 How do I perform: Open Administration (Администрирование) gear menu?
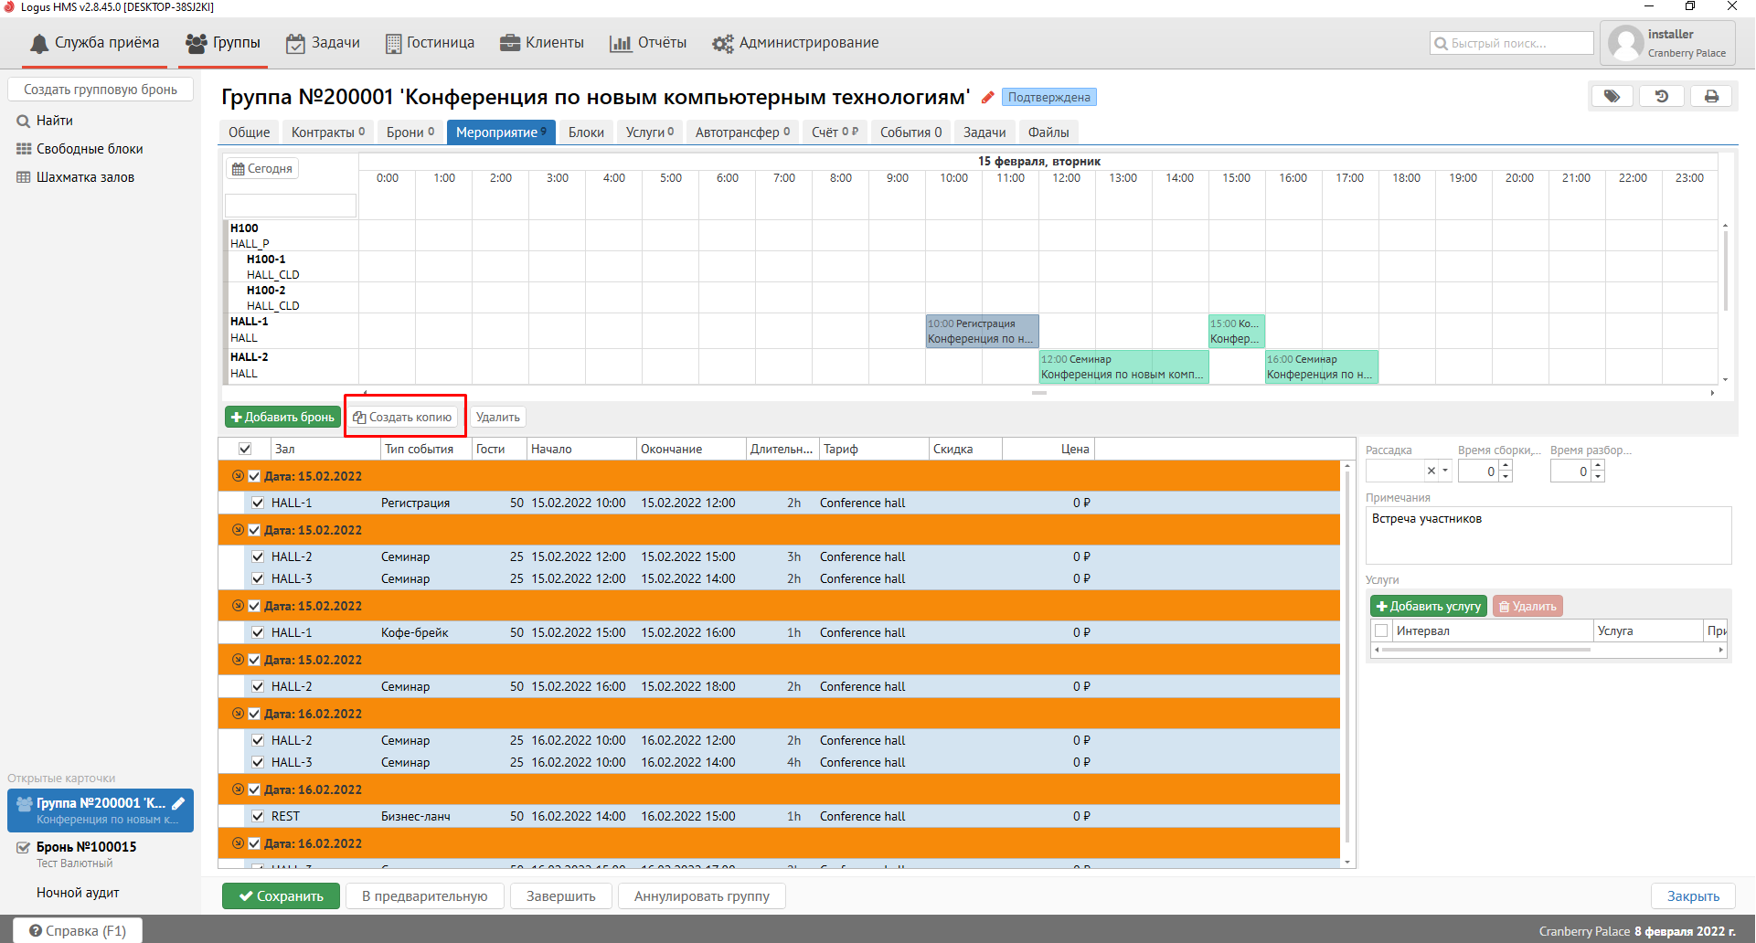click(795, 43)
